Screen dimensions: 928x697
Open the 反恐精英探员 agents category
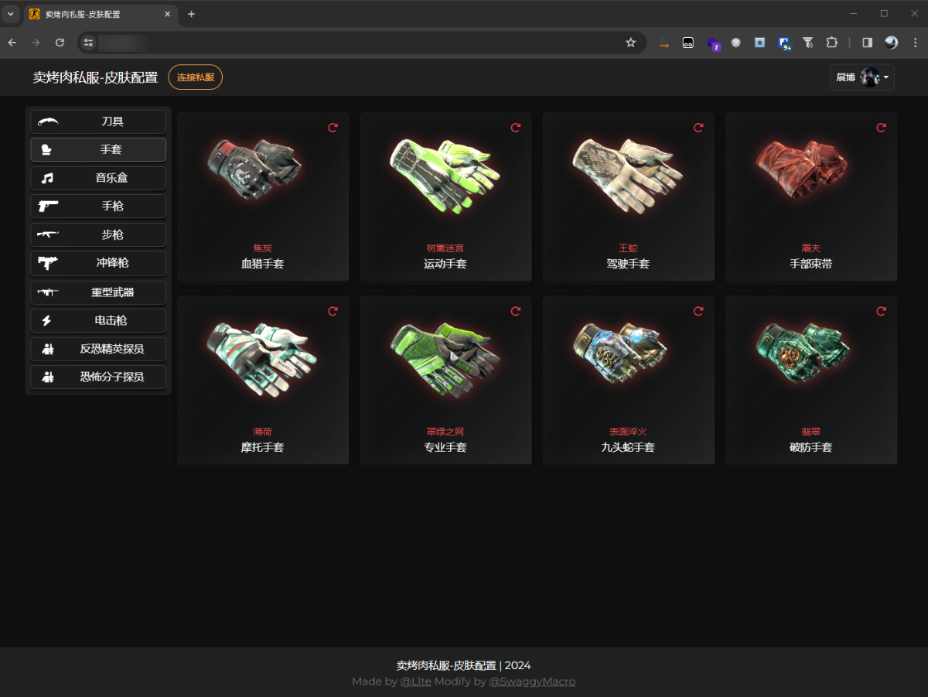coord(98,349)
